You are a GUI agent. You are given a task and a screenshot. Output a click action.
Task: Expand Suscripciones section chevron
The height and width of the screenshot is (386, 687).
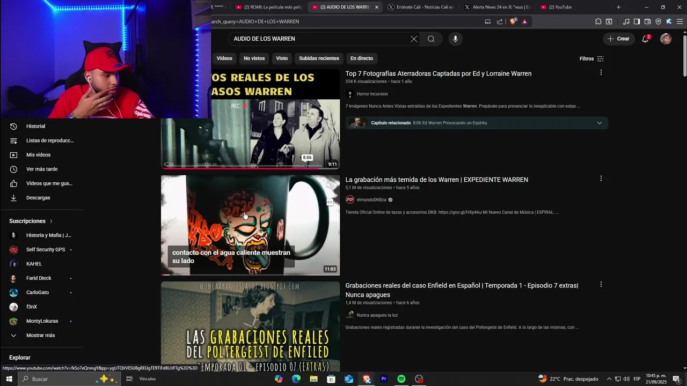[x=51, y=221]
